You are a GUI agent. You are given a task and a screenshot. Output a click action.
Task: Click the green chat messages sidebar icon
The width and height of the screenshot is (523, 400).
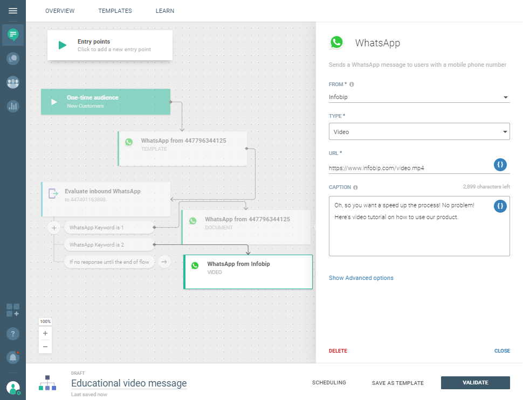(x=13, y=34)
